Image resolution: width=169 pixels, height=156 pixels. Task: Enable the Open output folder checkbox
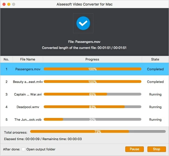click(x=23, y=149)
